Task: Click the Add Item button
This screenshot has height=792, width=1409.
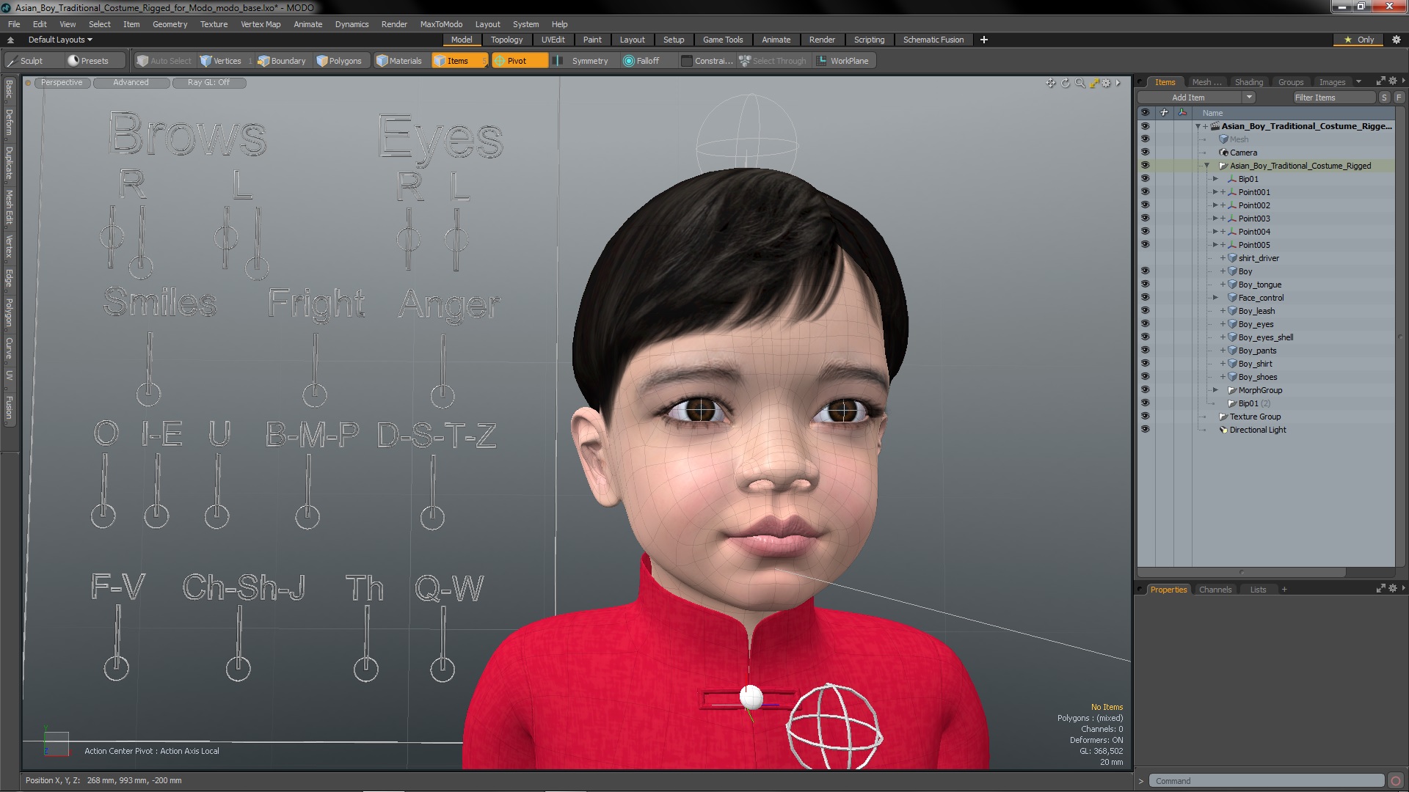Action: point(1189,98)
